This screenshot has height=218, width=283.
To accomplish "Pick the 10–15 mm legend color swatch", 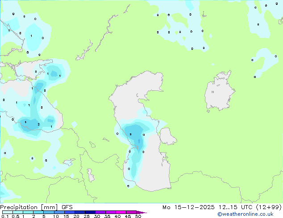I will [x=59, y=212].
